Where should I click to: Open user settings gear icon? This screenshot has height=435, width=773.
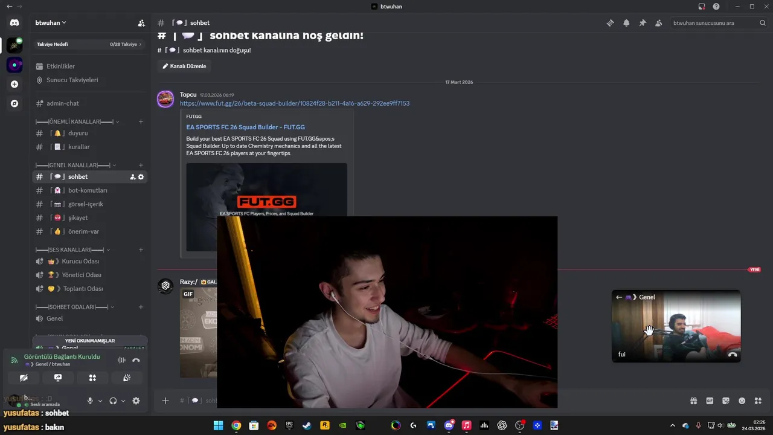click(x=136, y=401)
